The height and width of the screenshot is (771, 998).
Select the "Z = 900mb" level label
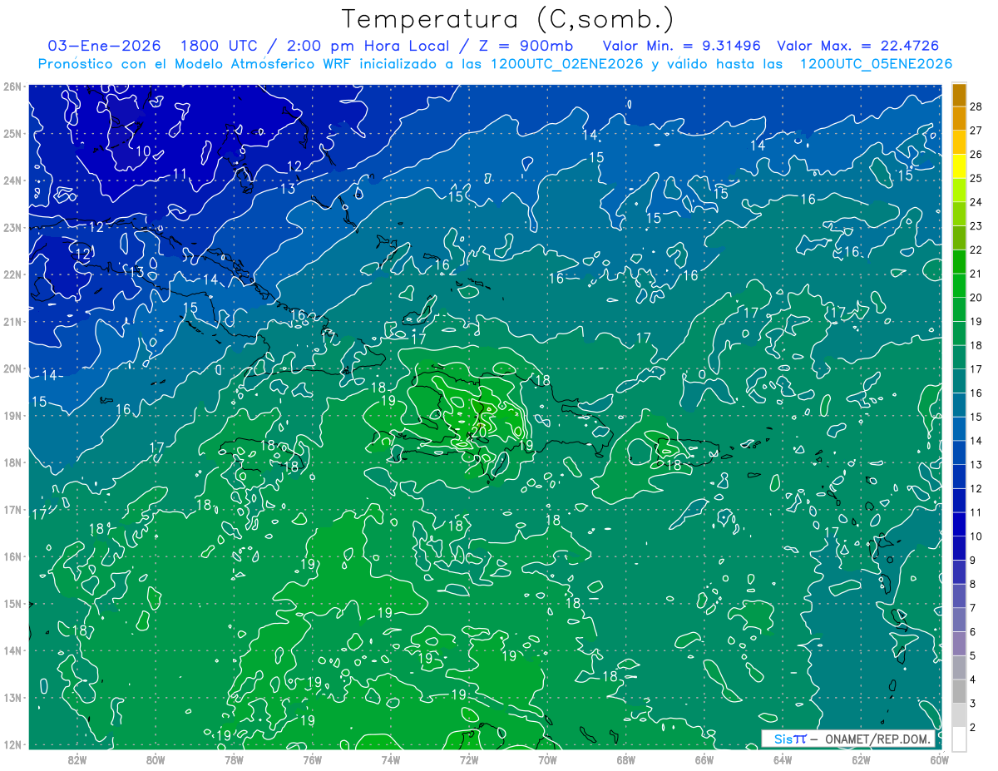click(526, 46)
